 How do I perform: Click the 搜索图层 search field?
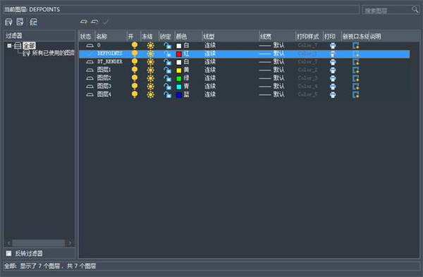point(386,11)
